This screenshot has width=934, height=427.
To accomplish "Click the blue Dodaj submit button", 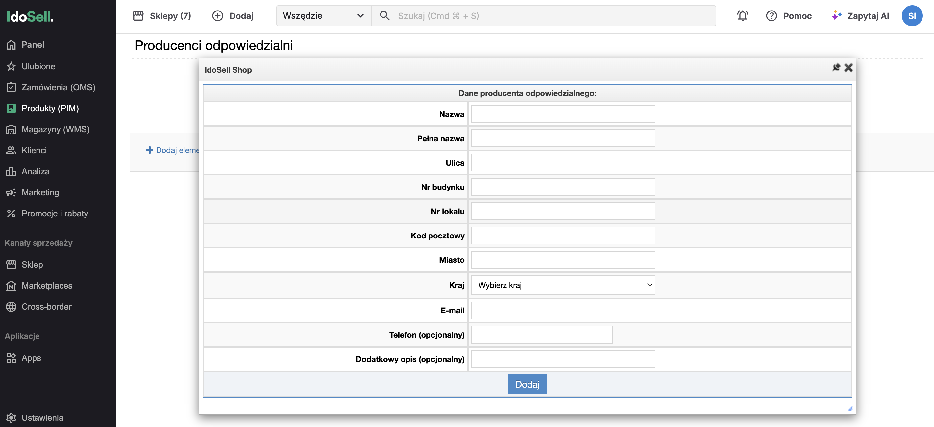I will (x=527, y=384).
